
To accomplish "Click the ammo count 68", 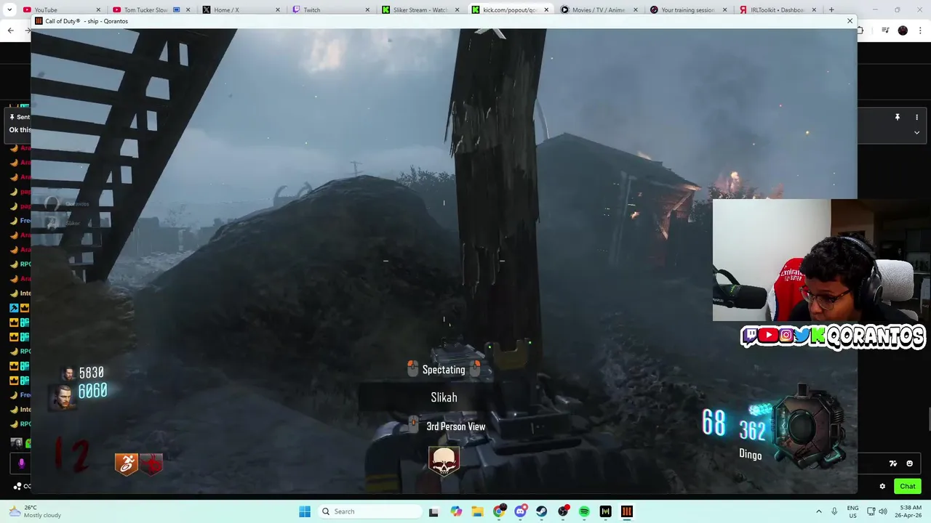I will tap(714, 423).
